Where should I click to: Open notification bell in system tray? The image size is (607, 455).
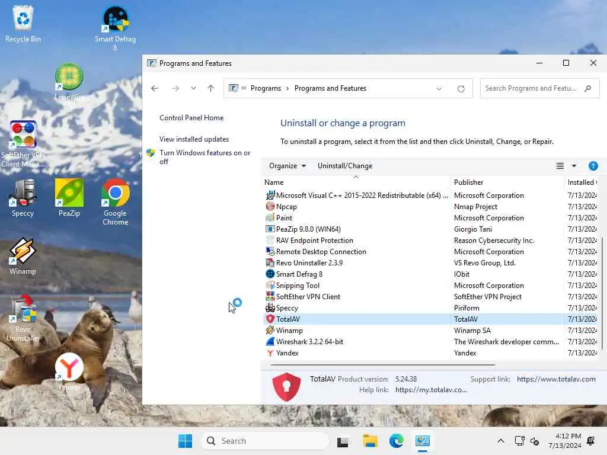tap(591, 441)
